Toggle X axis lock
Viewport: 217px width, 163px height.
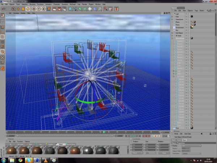coord(34,9)
